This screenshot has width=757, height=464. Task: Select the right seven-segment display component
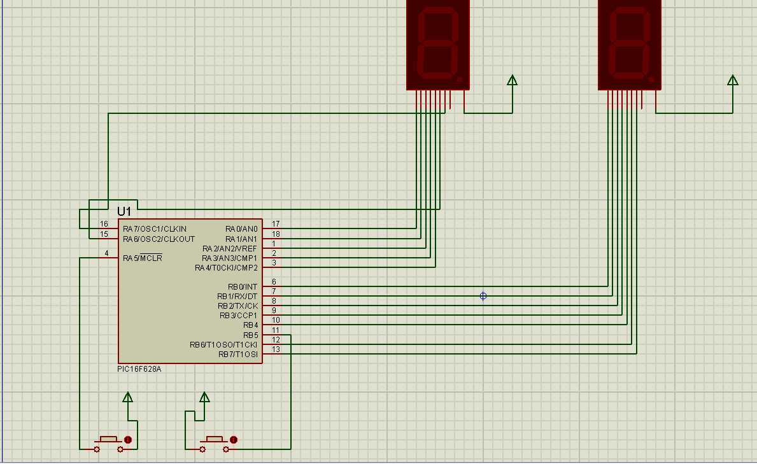(x=630, y=45)
